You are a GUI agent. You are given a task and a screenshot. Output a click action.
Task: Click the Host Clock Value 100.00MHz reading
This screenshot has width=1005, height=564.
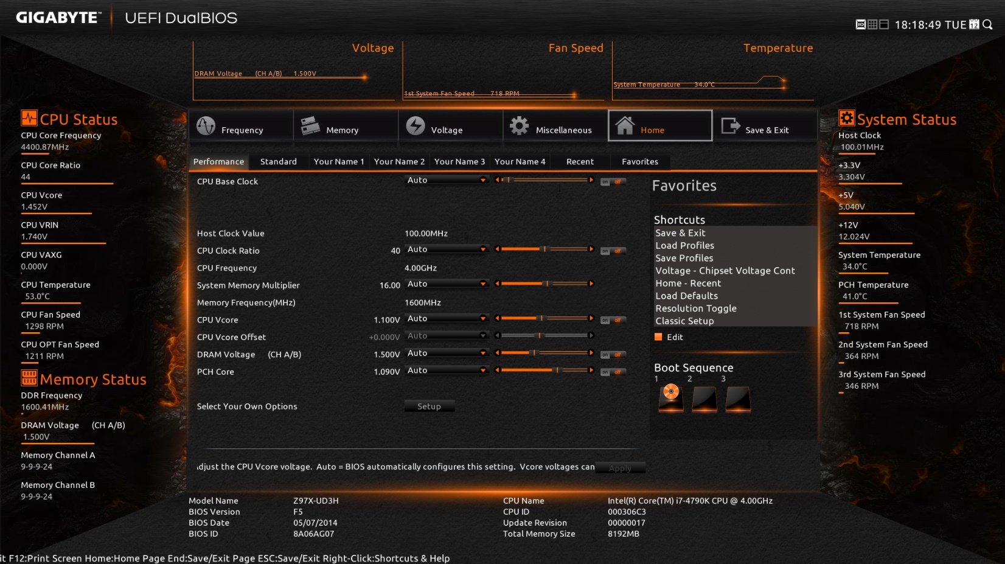[x=426, y=234]
